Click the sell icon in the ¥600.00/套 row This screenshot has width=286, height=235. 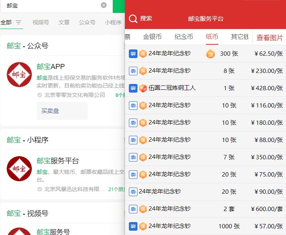133,209
